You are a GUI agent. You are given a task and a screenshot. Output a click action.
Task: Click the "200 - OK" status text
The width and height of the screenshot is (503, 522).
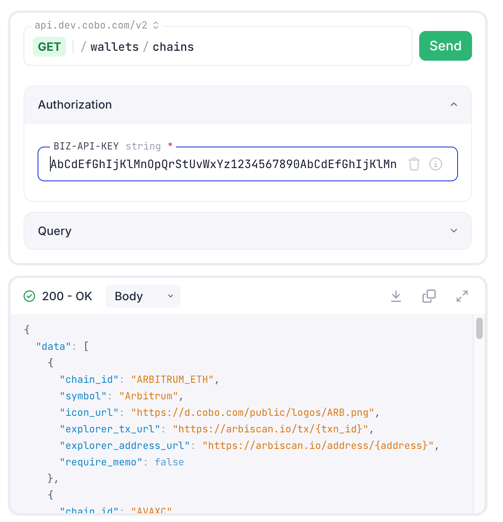click(67, 296)
